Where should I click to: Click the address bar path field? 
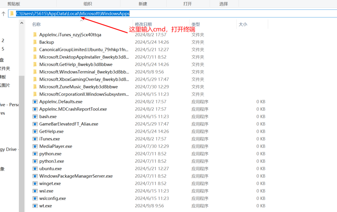coord(197,13)
